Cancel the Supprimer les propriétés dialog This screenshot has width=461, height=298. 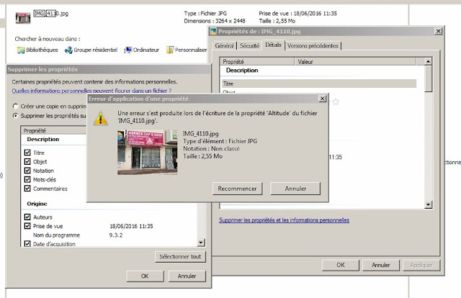click(187, 276)
